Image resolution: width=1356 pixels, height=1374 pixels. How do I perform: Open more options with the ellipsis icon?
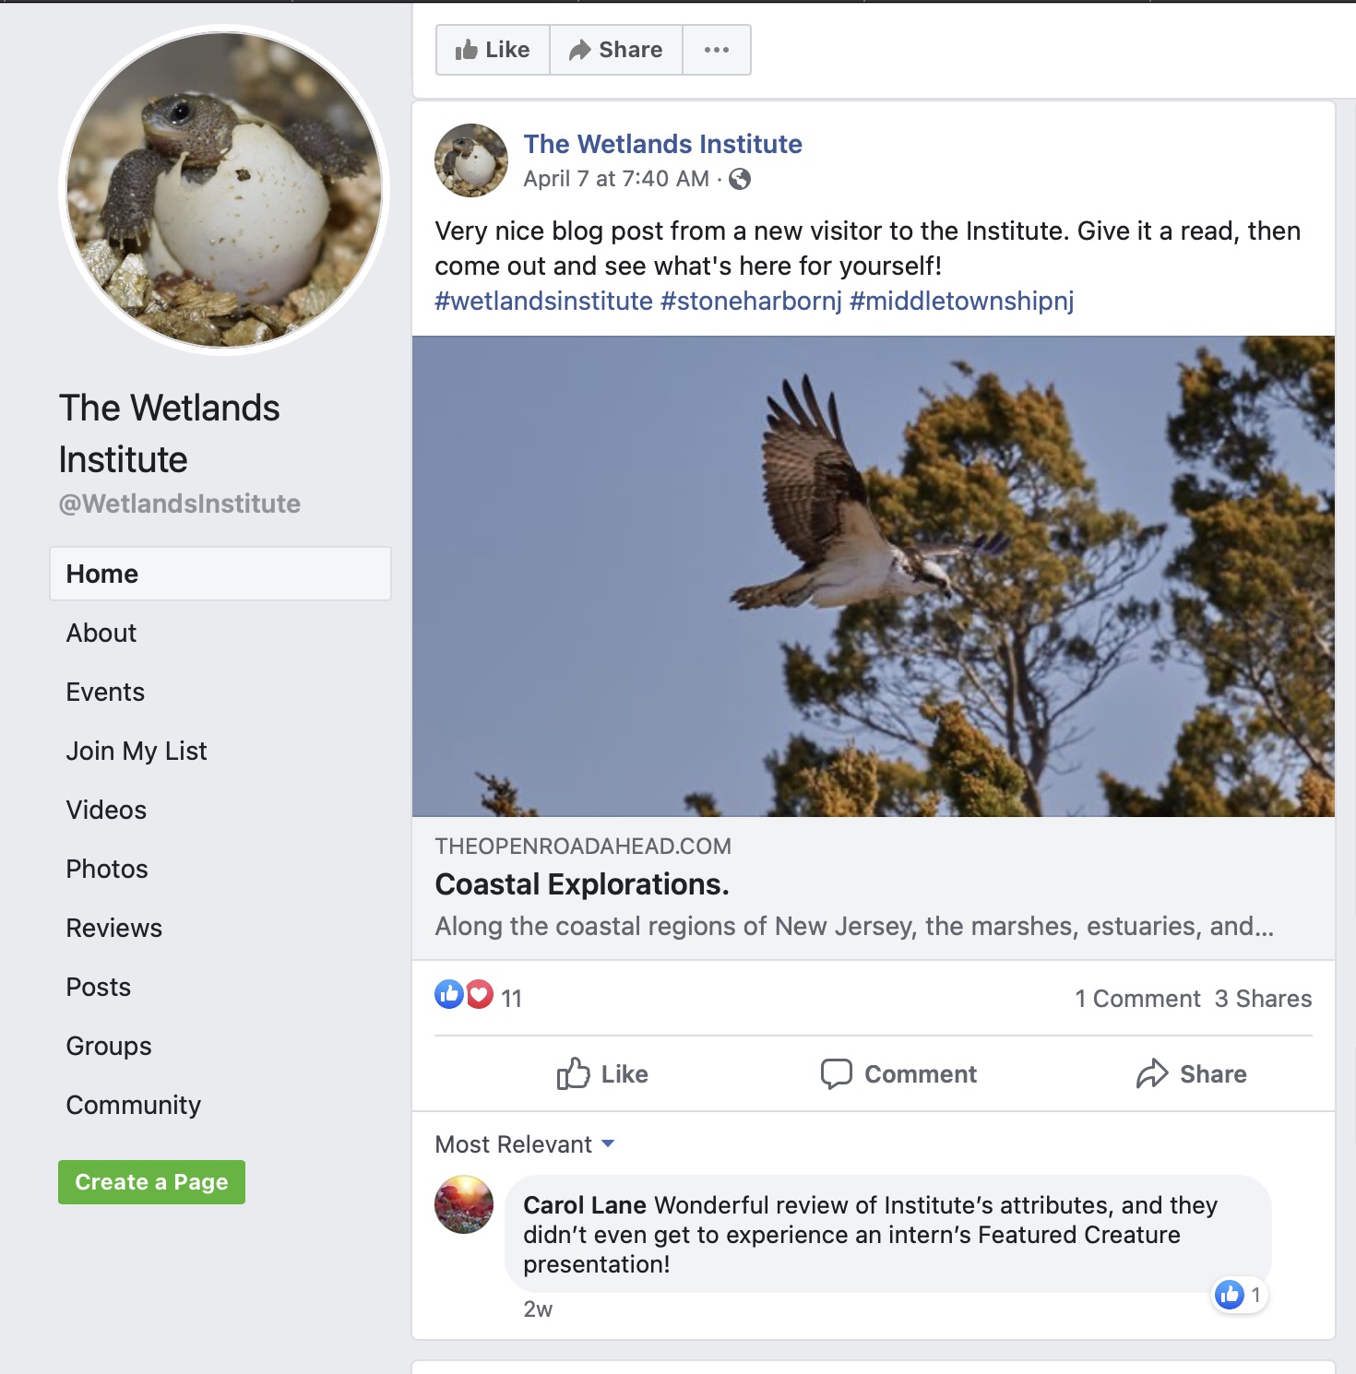717,49
